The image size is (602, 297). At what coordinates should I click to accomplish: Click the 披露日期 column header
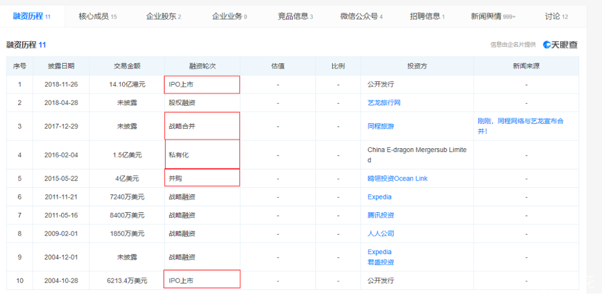61,66
